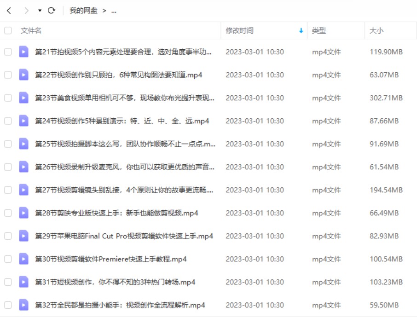Viewport: 417px width, 329px height.
Task: Select the 87.66MB size cell
Action: [384, 121]
